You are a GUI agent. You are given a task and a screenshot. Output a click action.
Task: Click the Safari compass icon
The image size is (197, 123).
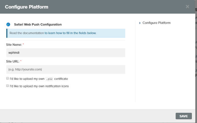(x=8, y=24)
